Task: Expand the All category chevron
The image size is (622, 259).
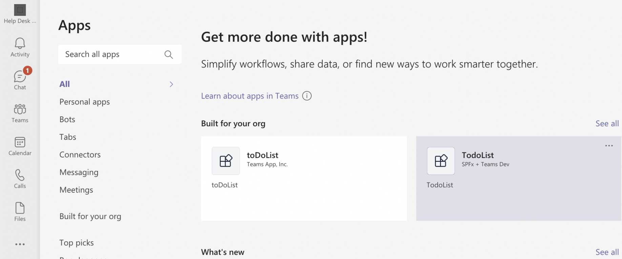Action: [x=171, y=84]
